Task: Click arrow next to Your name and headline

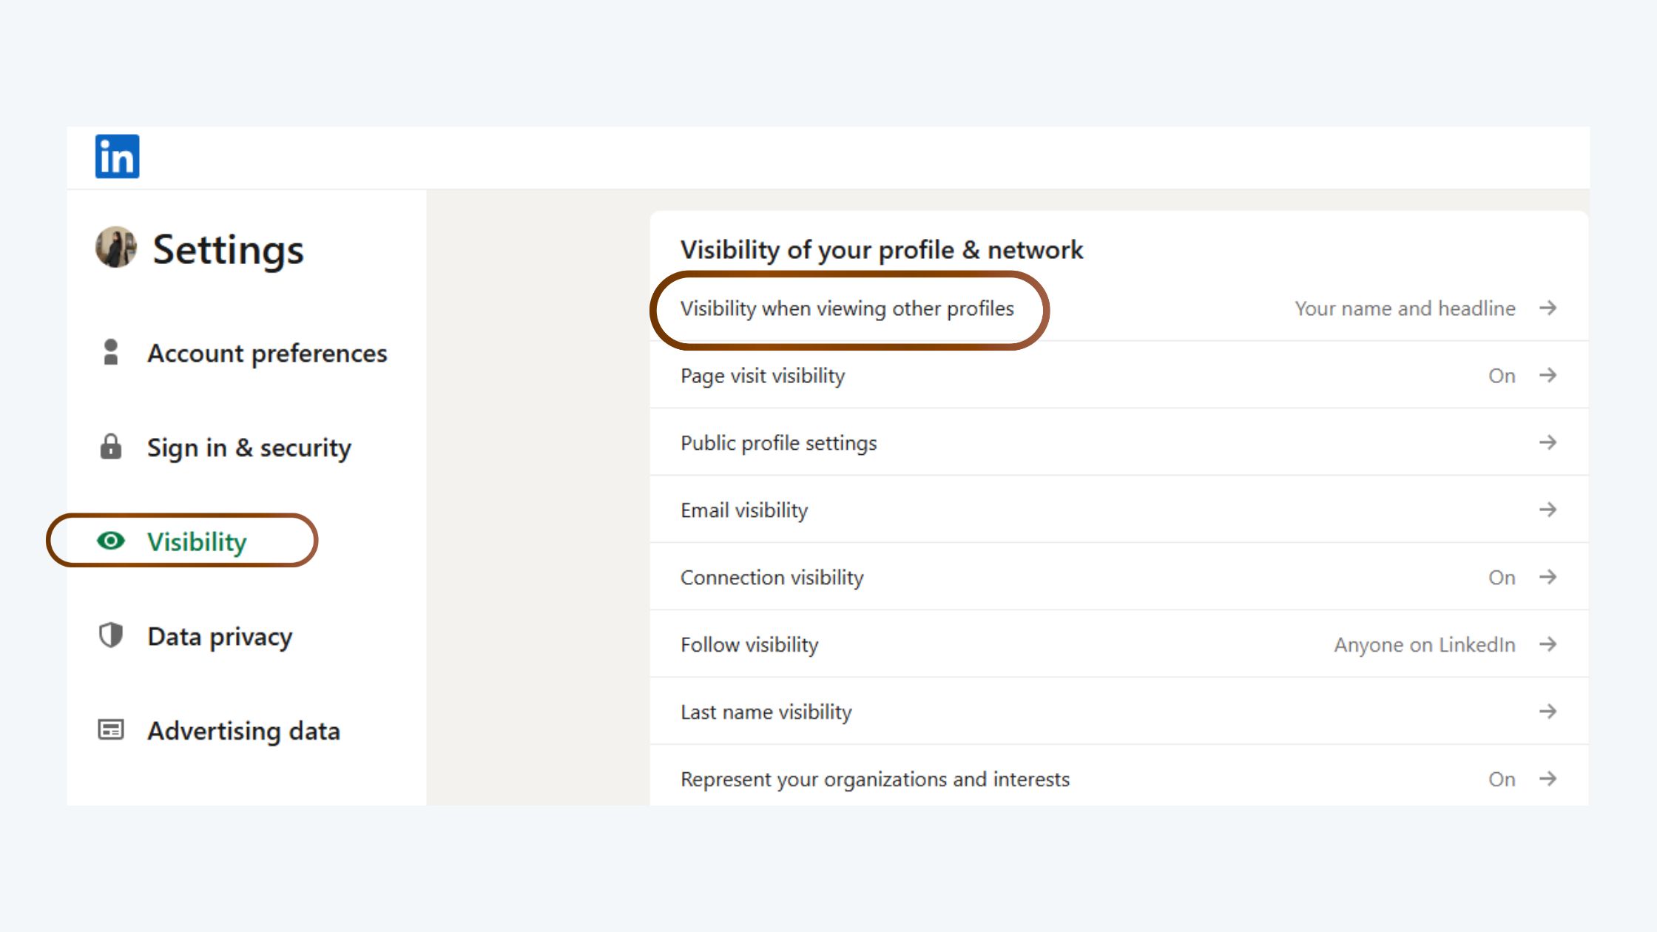Action: click(1548, 308)
